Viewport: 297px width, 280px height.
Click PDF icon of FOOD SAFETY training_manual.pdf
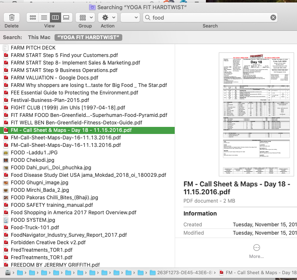(6, 205)
